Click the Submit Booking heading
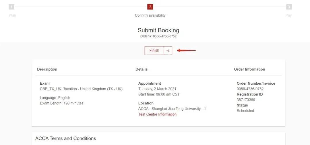This screenshot has width=310, height=145. [158, 30]
